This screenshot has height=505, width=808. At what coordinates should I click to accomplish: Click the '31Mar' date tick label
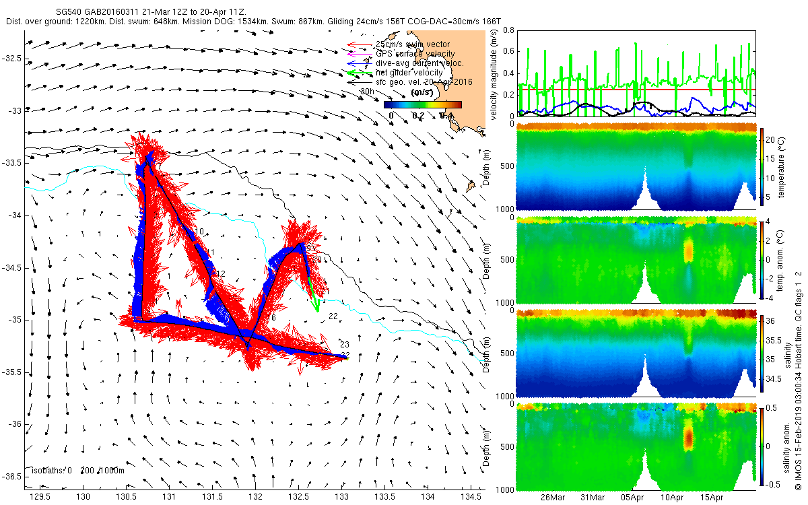coord(593,498)
